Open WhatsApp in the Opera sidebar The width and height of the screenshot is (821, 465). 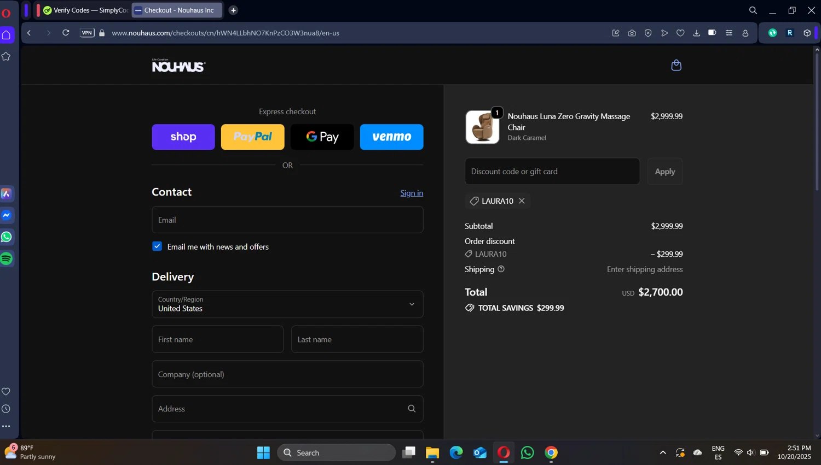(x=7, y=237)
